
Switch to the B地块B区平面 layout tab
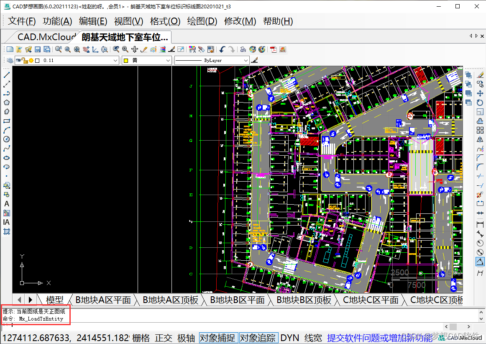click(x=238, y=300)
